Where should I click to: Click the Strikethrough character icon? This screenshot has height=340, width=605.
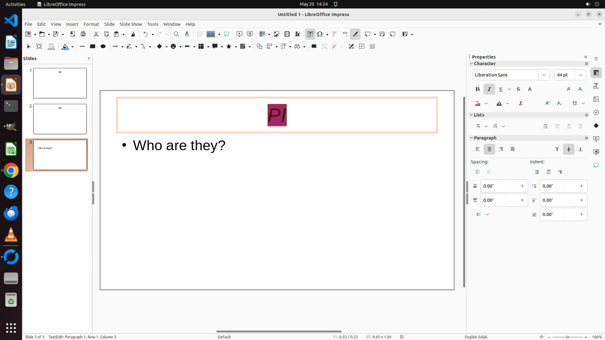[x=518, y=89]
